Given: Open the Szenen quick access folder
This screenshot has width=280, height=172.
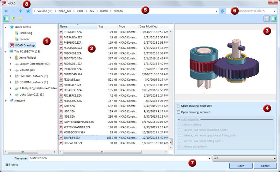Looking at the screenshot, I should pos(24,39).
